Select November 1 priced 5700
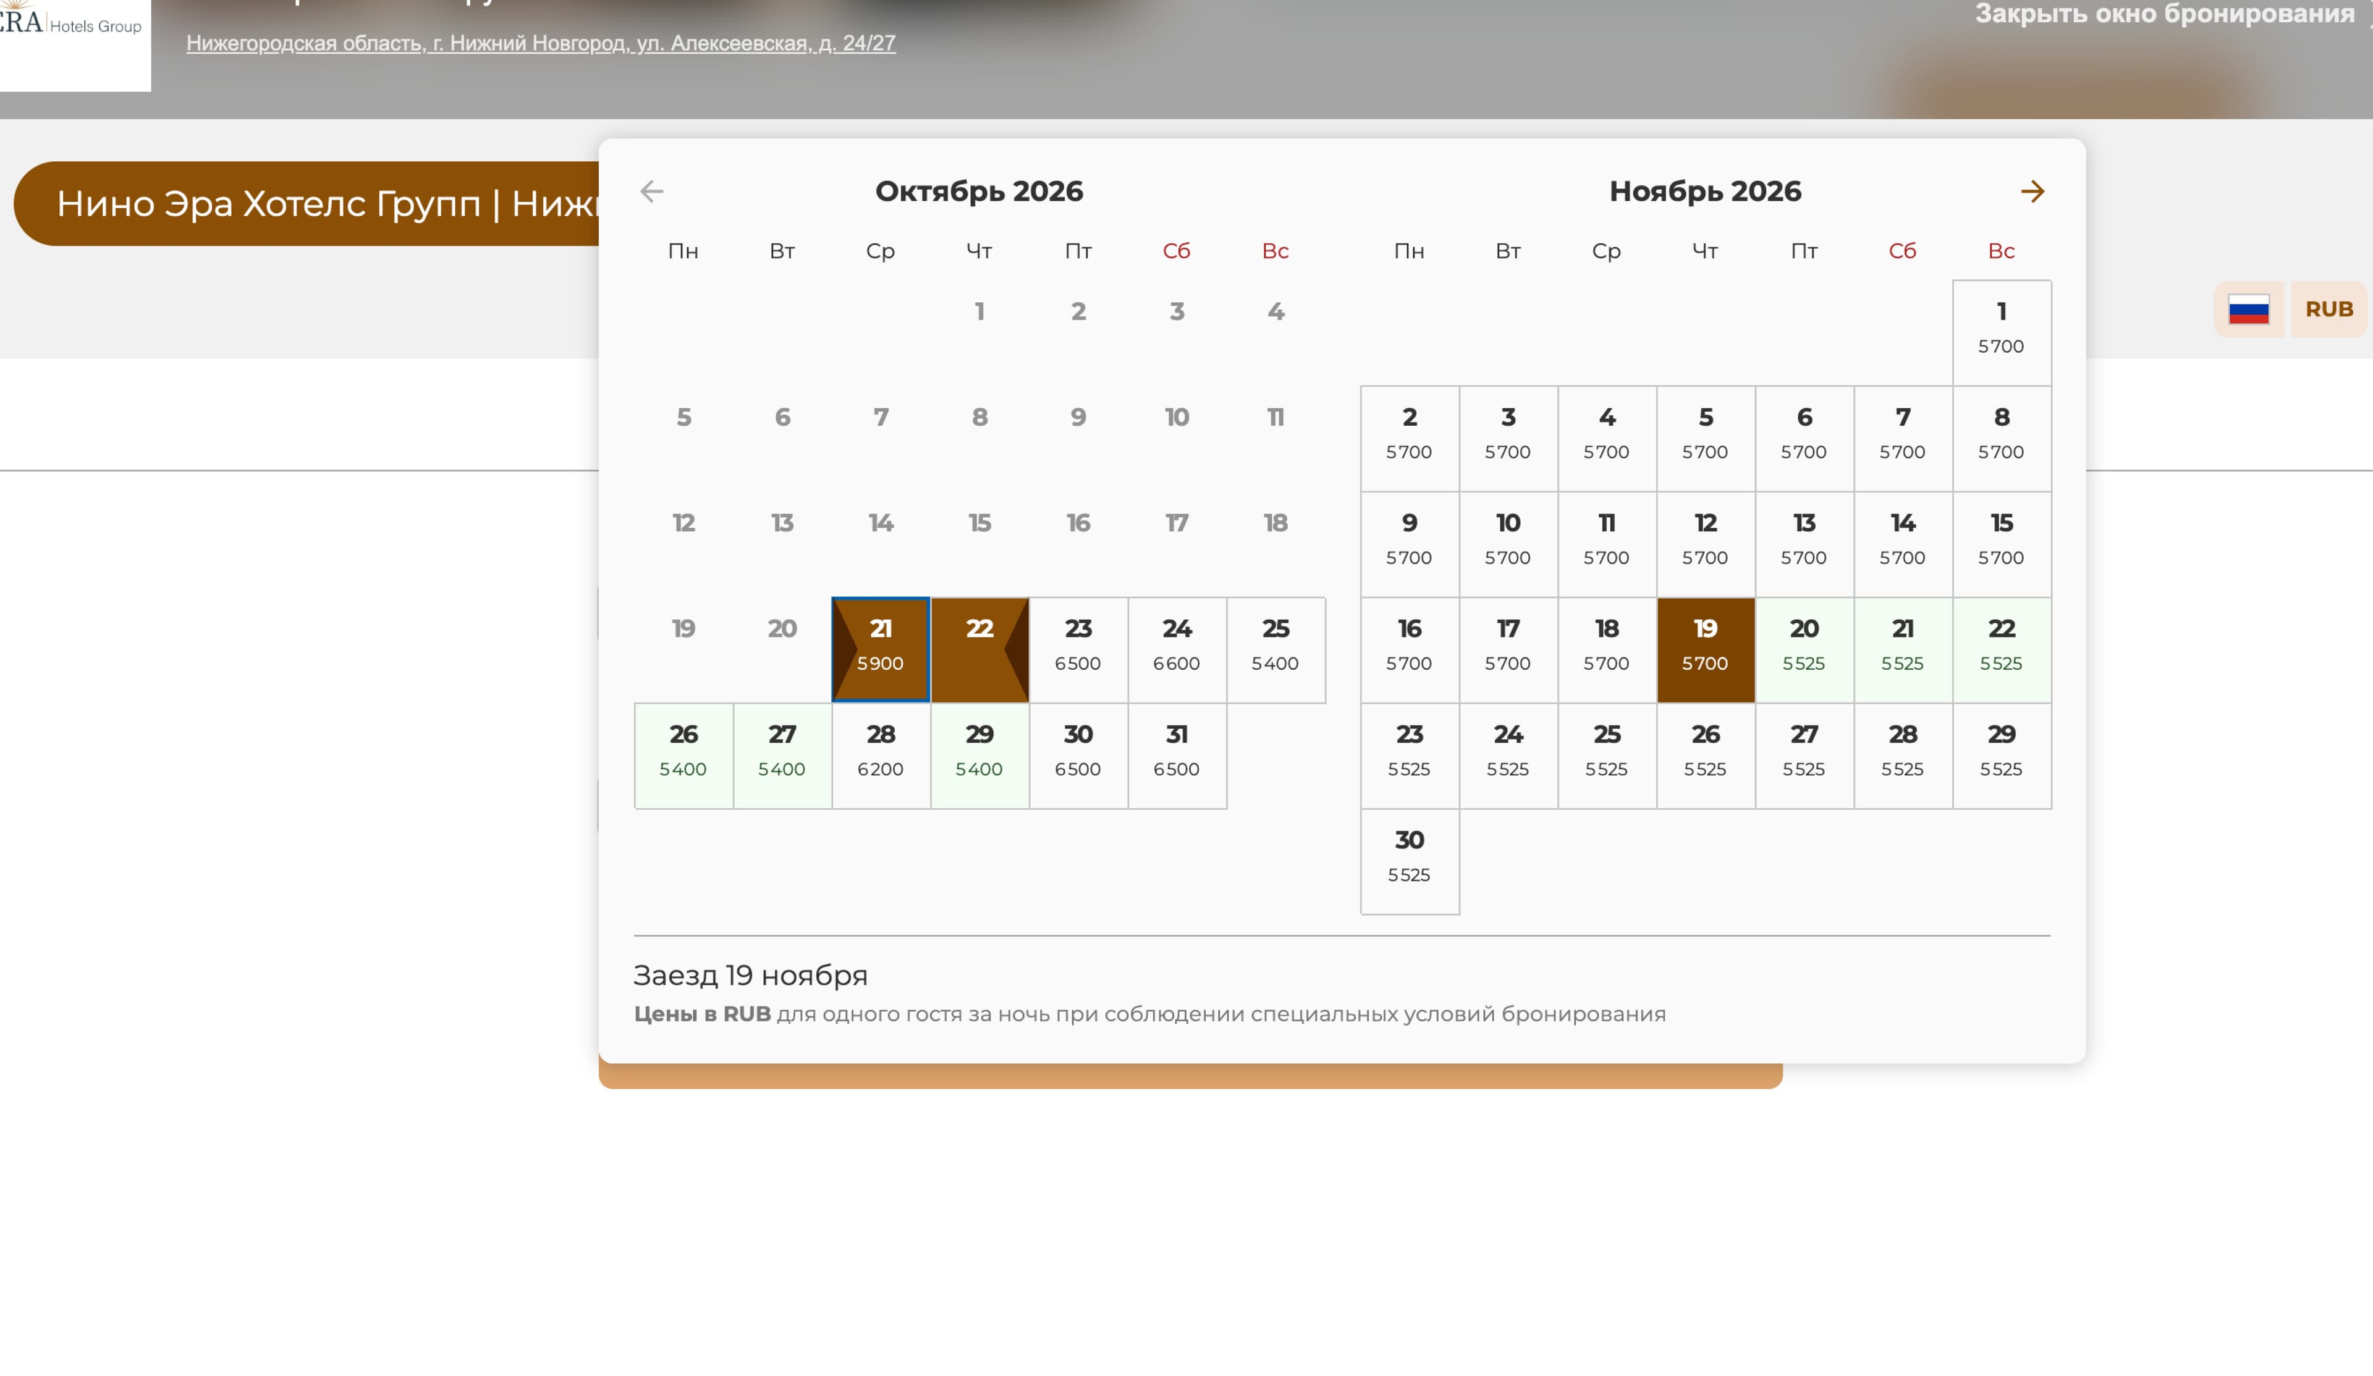This screenshot has width=2373, height=1376. point(2002,332)
